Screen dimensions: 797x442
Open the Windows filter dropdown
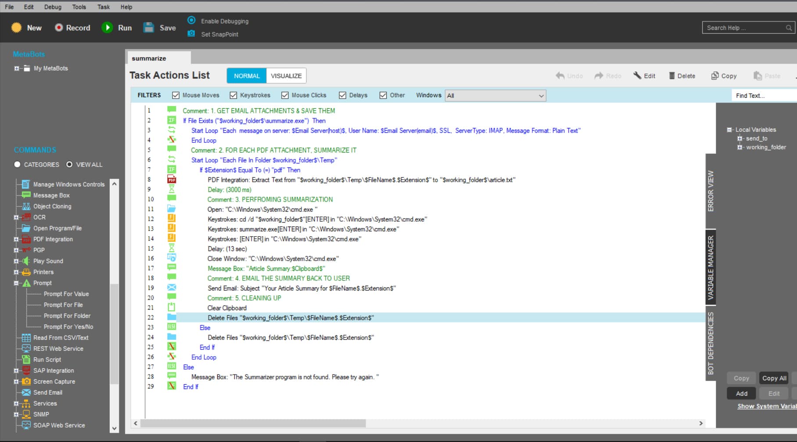tap(495, 95)
